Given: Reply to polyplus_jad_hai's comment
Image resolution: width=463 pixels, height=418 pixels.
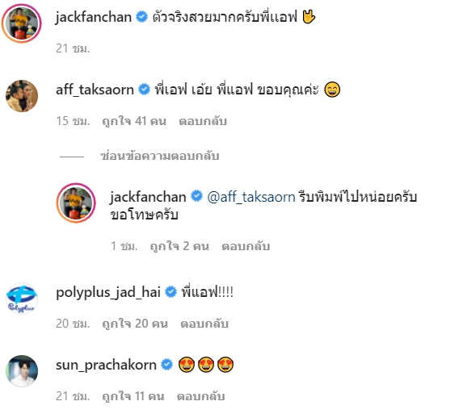Looking at the screenshot, I should pyautogui.click(x=204, y=324).
